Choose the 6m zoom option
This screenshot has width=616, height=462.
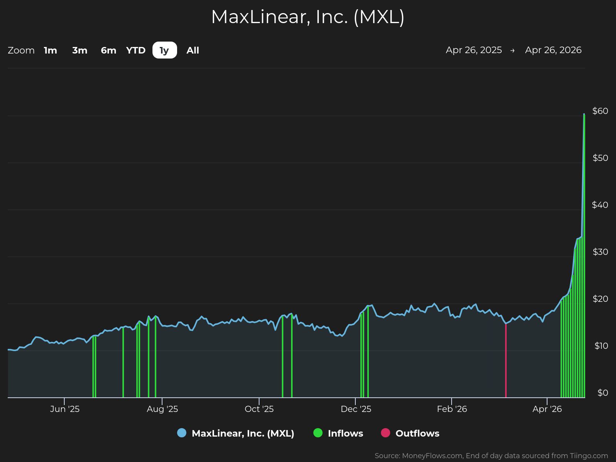[x=108, y=50]
